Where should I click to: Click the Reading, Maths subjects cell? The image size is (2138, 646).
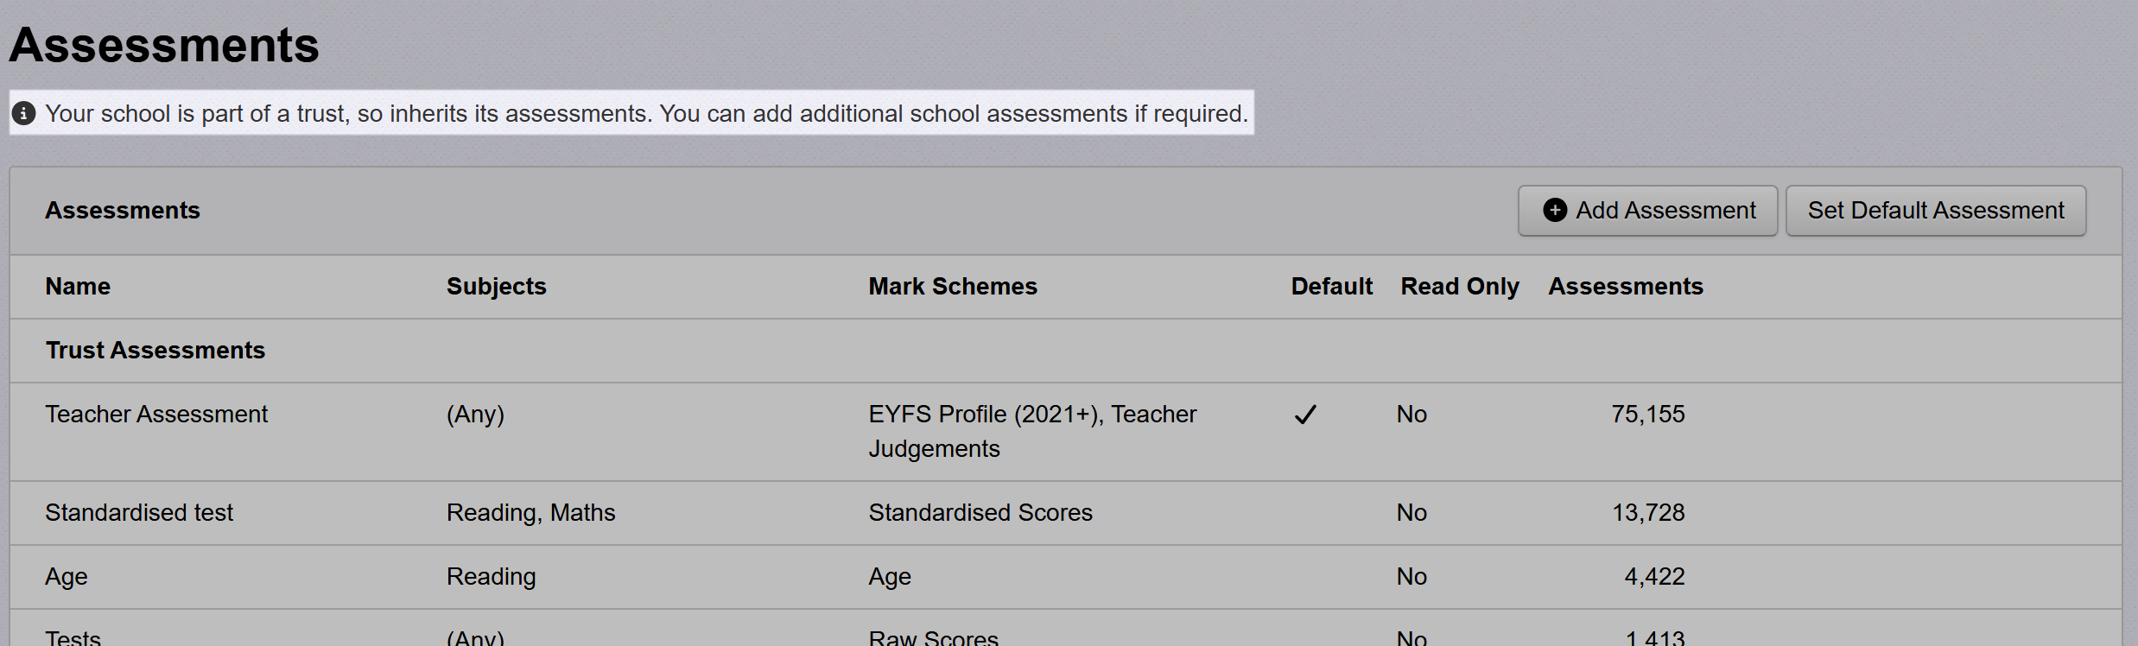coord(530,513)
